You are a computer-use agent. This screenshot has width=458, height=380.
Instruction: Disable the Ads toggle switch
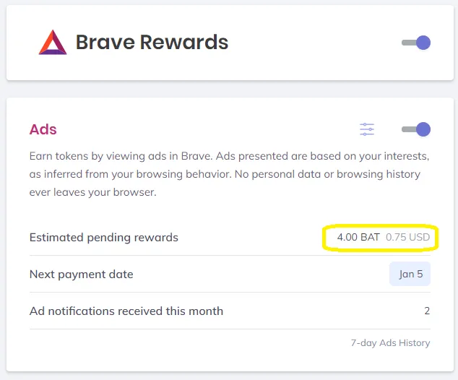(x=416, y=129)
